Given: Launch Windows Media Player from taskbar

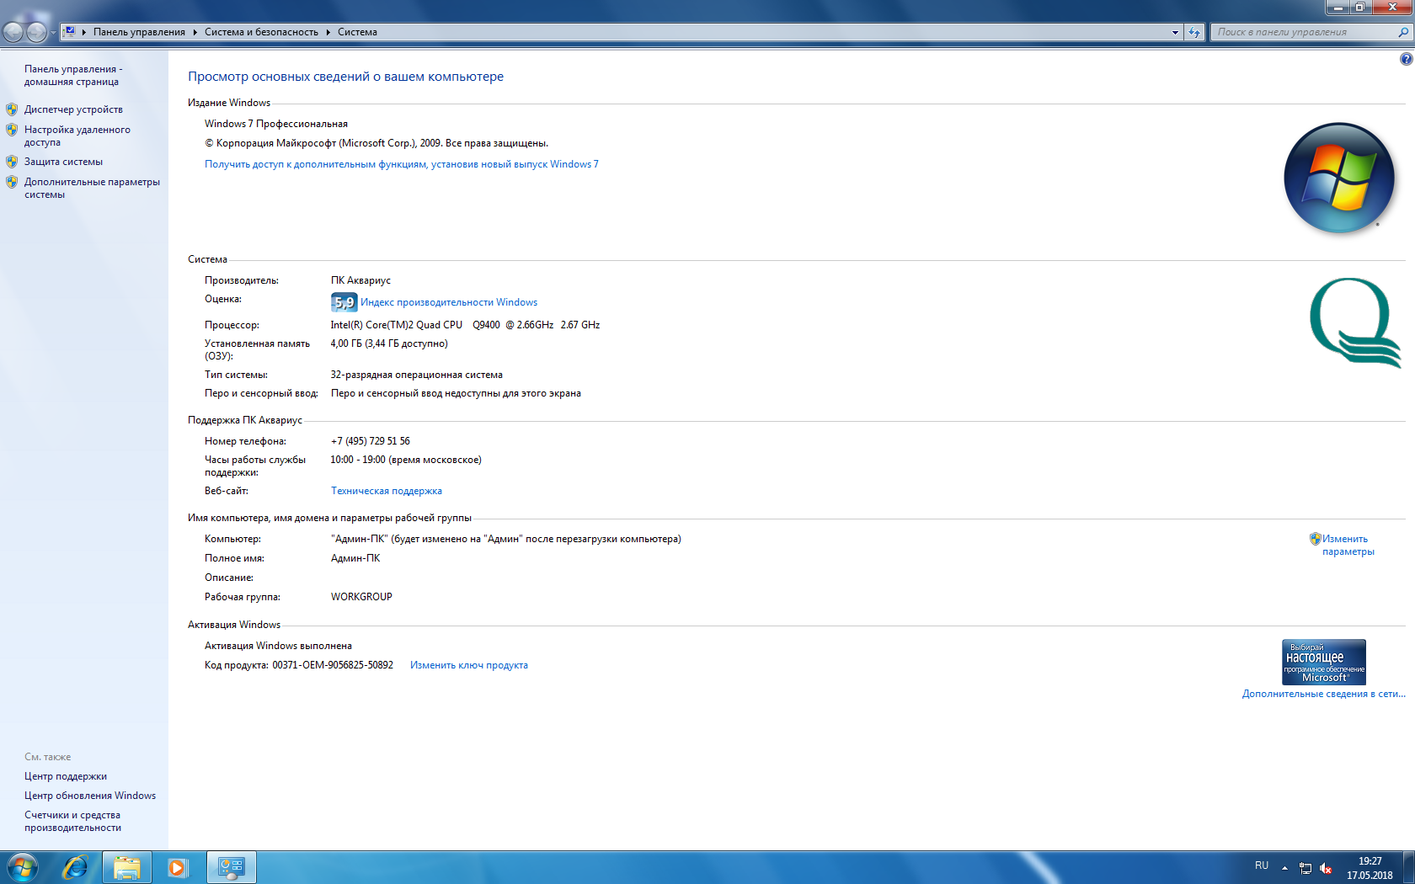Looking at the screenshot, I should click(x=177, y=867).
